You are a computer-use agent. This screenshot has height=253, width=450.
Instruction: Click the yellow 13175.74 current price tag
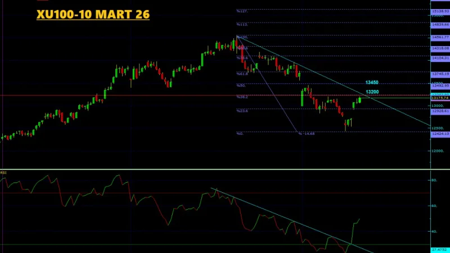tap(440, 98)
